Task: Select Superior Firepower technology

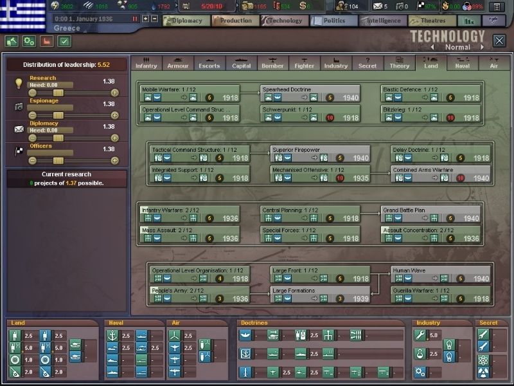Action: point(320,154)
